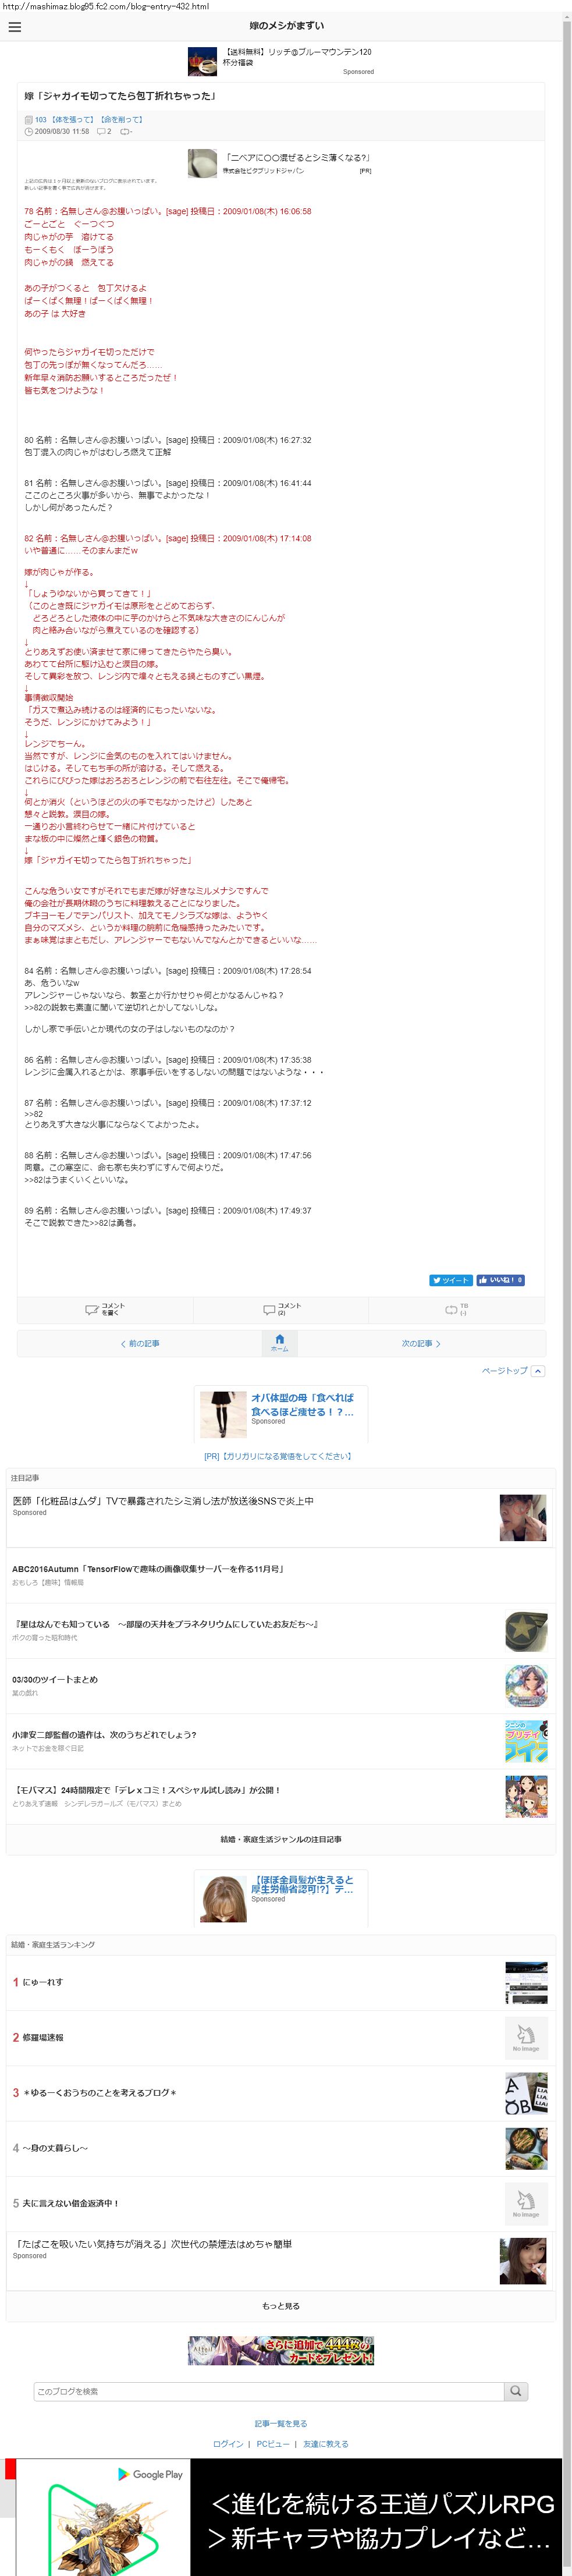This screenshot has width=572, height=2576.
Task: Click the magnifier search button
Action: click(x=515, y=2391)
